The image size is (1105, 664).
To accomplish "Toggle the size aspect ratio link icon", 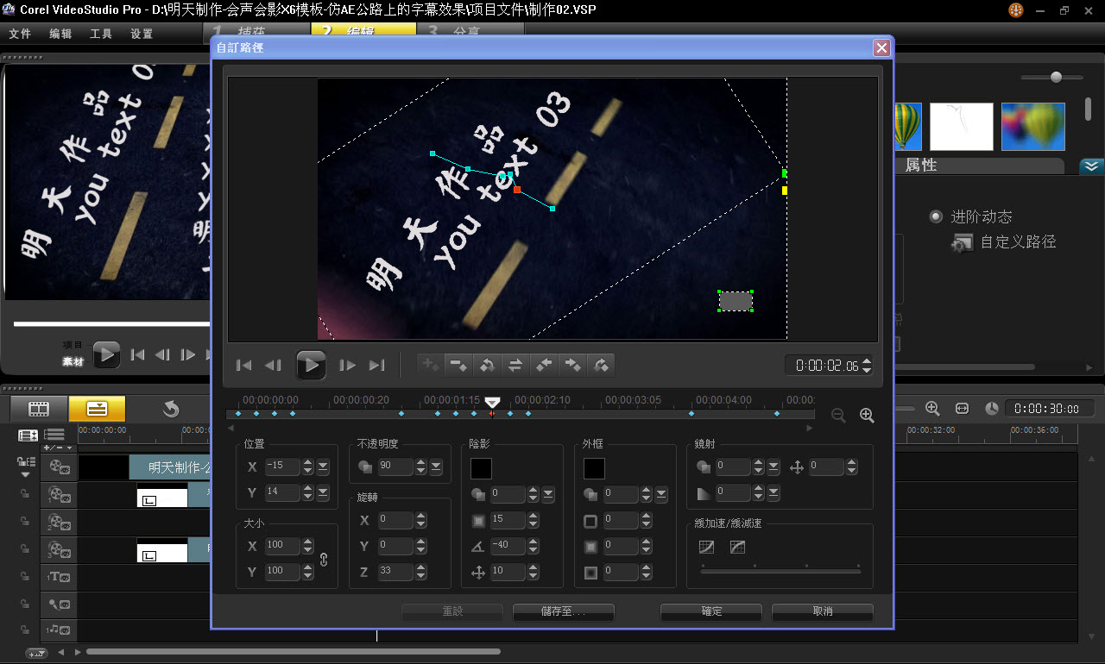I will coord(324,559).
